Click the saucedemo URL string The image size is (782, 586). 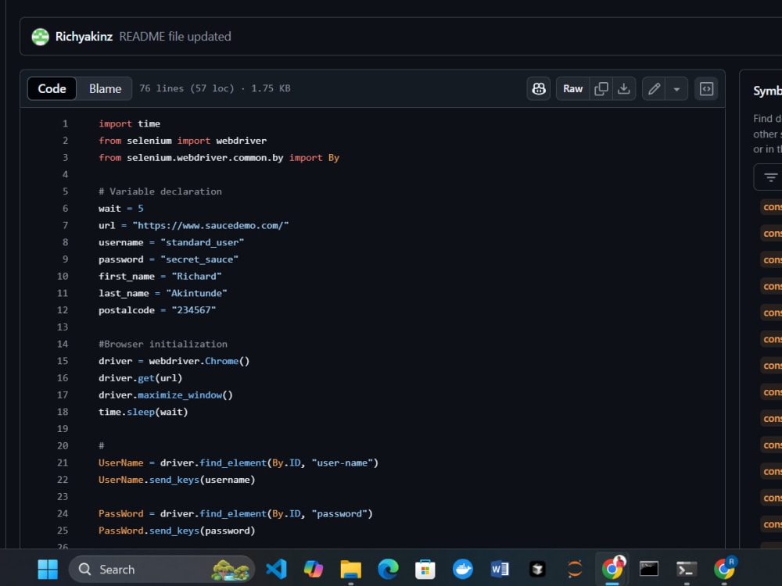(210, 225)
